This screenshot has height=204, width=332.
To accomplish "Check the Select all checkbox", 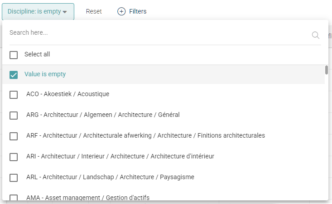I will (14, 55).
